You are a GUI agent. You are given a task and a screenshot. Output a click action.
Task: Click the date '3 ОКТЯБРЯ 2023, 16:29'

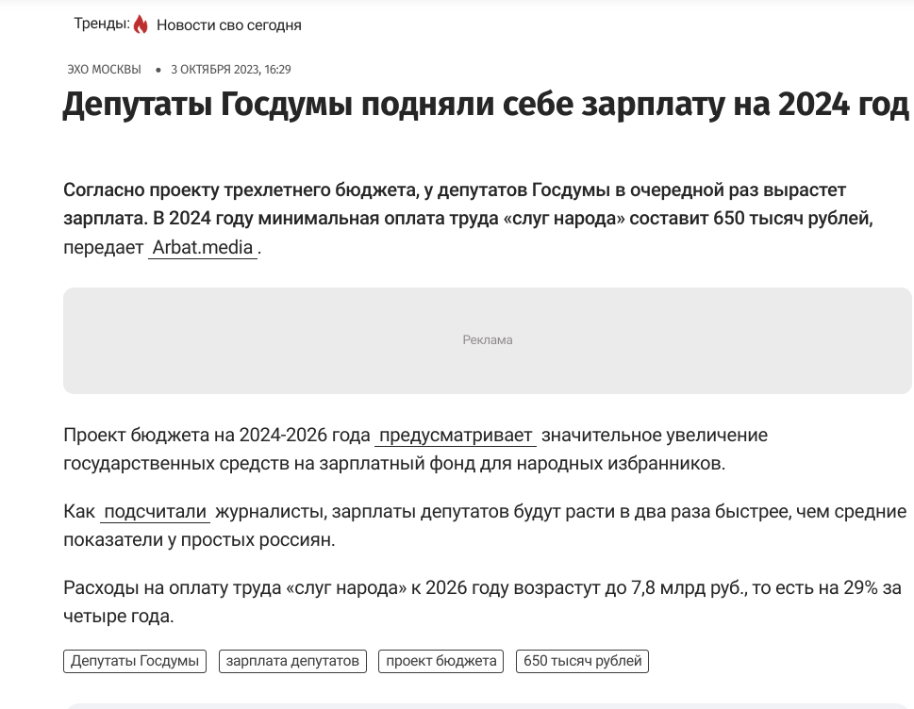(x=231, y=70)
